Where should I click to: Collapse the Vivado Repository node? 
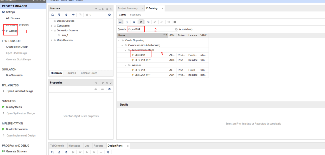coord(119,40)
